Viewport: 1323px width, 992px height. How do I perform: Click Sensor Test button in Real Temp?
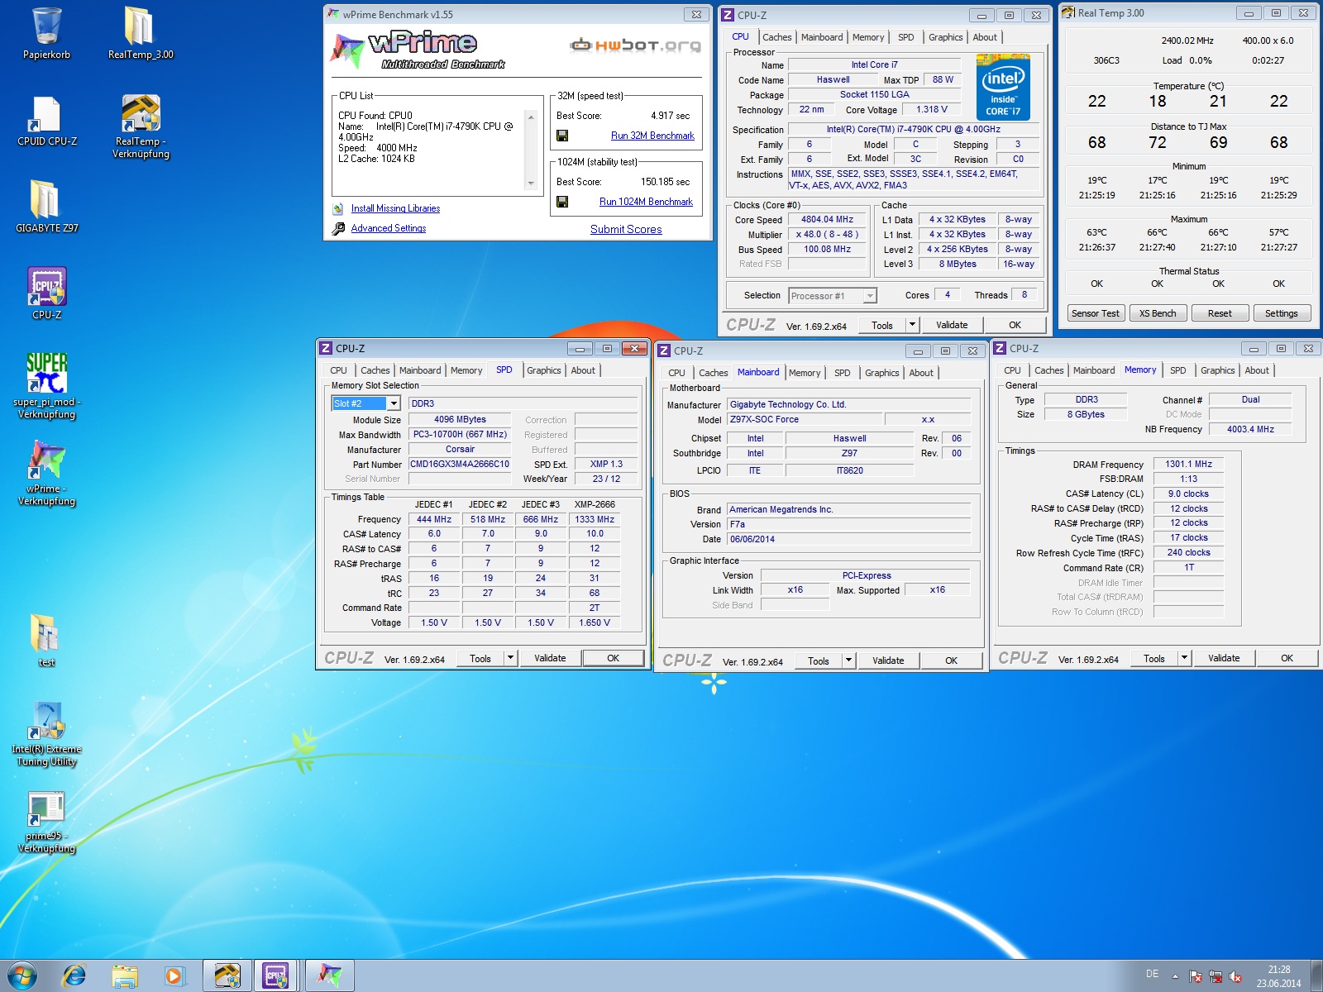click(x=1095, y=313)
